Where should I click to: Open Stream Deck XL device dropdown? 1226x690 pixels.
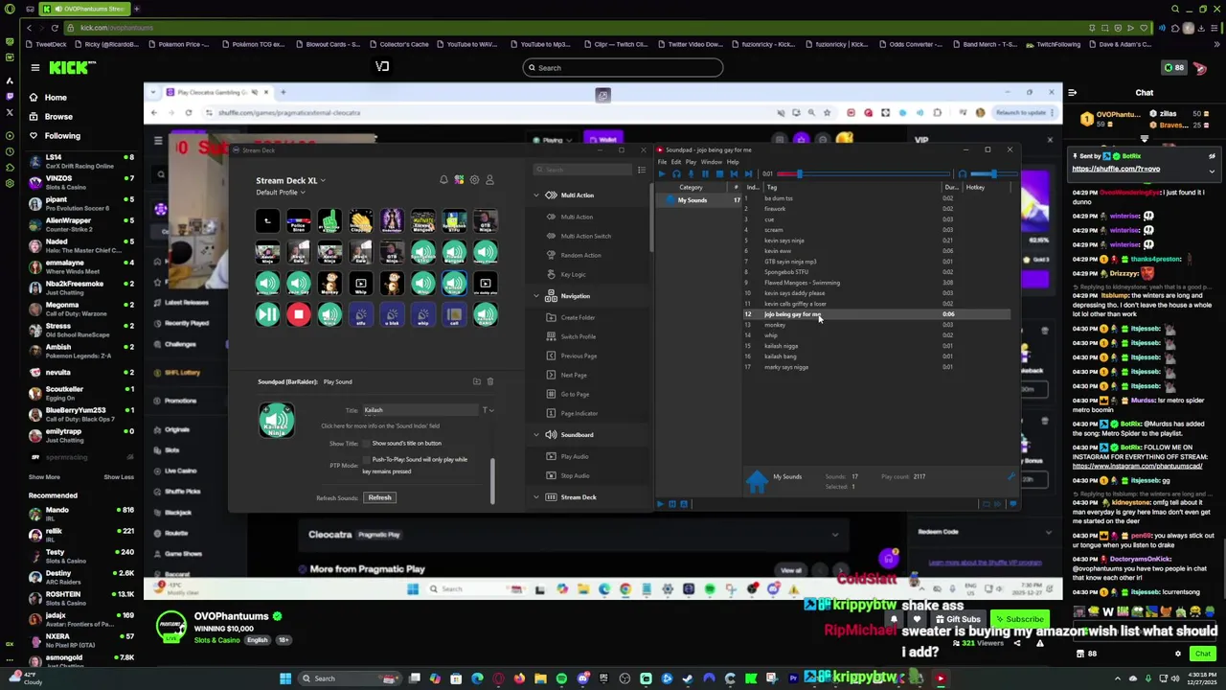pos(290,180)
